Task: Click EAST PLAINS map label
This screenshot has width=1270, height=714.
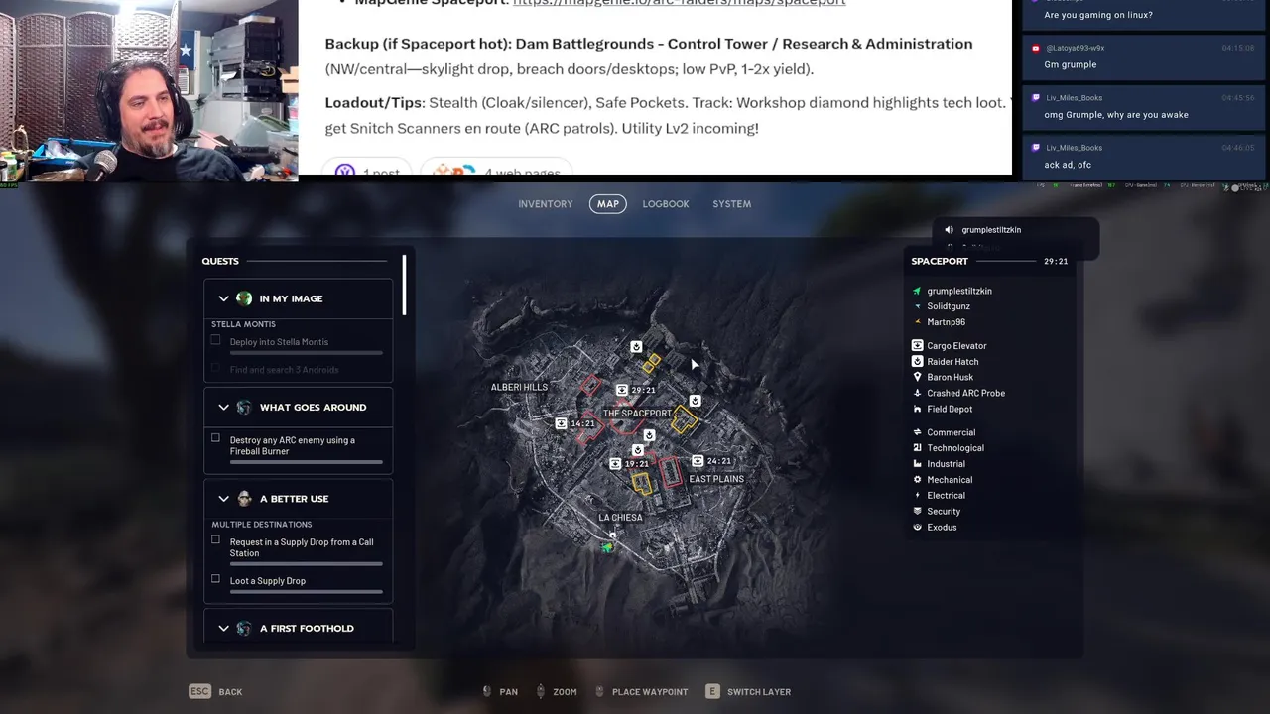Action: pos(716,479)
